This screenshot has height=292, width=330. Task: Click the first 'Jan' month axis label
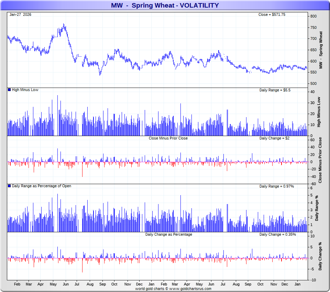[x=151, y=284]
